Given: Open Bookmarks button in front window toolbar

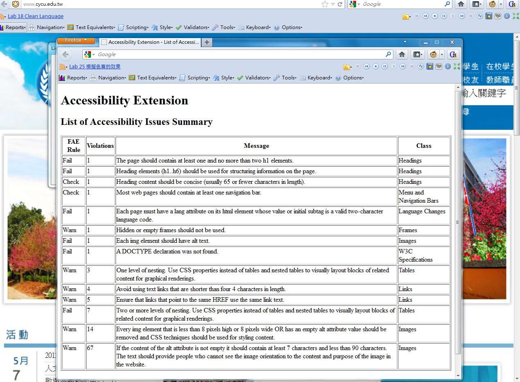Looking at the screenshot, I should click(417, 54).
